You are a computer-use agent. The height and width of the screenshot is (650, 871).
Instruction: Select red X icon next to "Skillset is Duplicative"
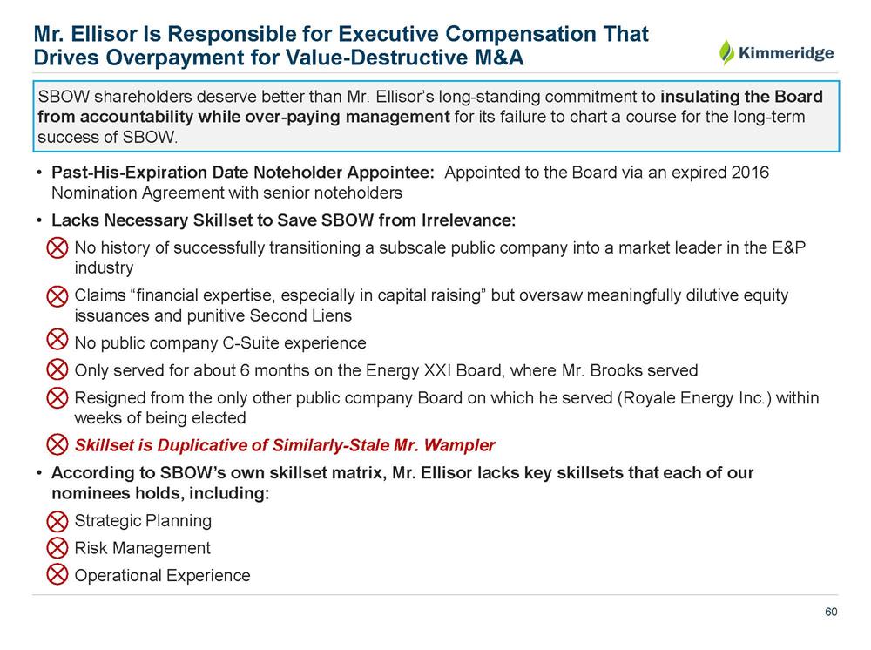57,446
